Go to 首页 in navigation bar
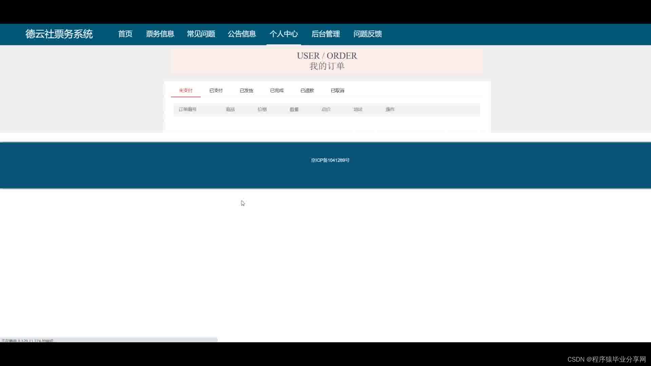The height and width of the screenshot is (366, 651). [125, 34]
